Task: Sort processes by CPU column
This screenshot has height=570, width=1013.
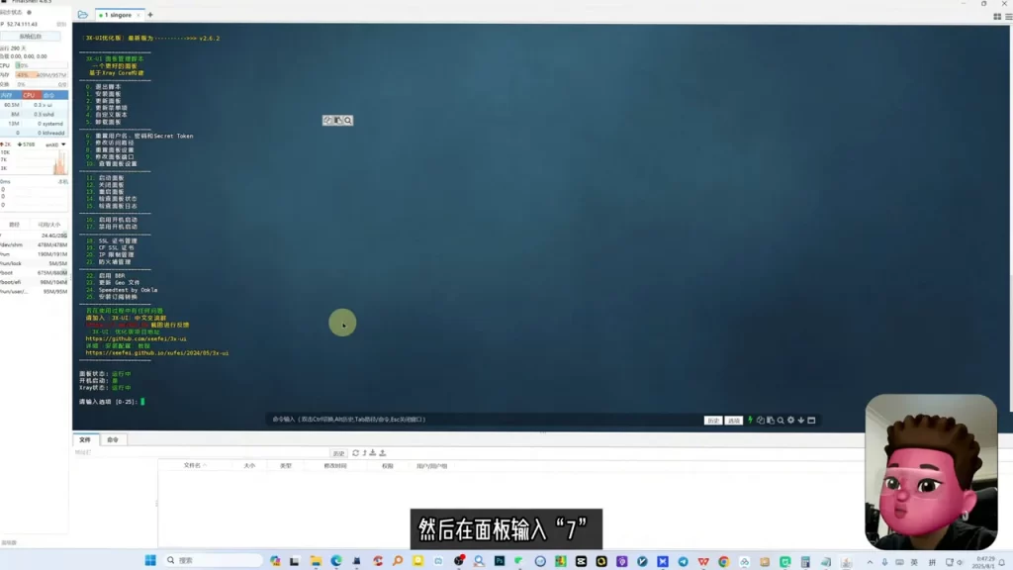Action: [x=29, y=95]
